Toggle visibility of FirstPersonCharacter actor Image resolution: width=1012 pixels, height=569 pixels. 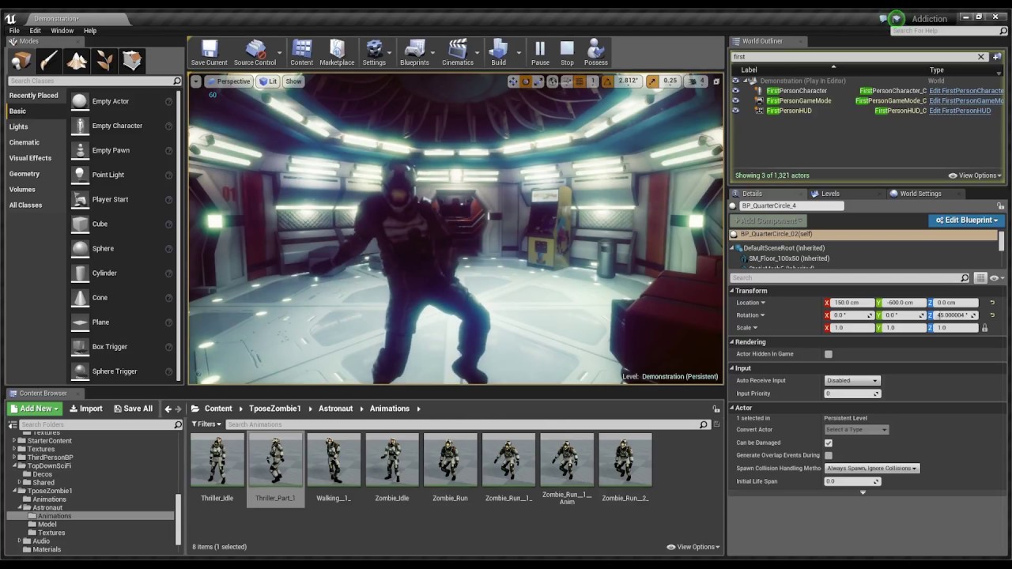click(735, 91)
